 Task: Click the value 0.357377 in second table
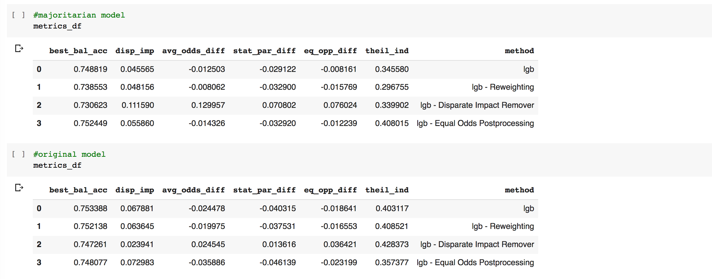click(392, 263)
